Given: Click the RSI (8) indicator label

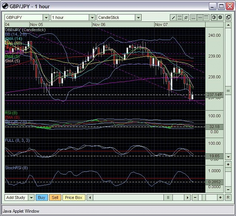Looking at the screenshot, I should 11,113.
